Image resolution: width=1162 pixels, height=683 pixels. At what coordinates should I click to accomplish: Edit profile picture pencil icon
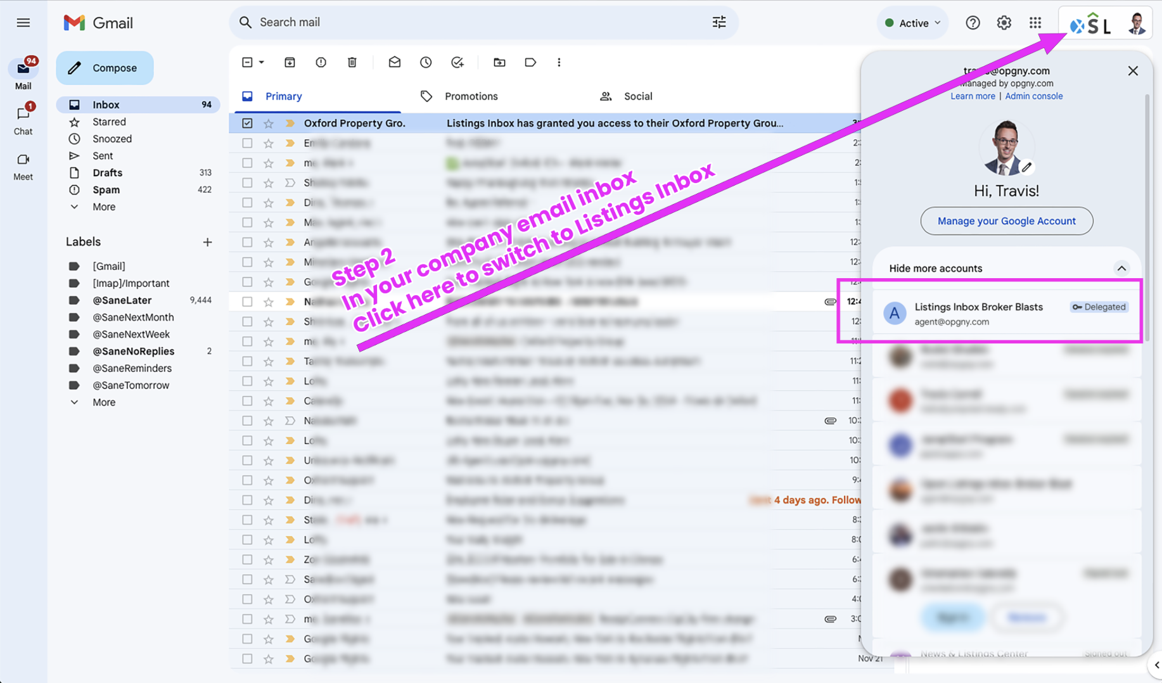tap(1027, 167)
